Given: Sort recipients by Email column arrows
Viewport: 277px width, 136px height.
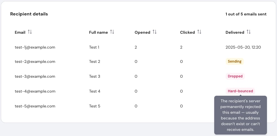Looking at the screenshot, I should pos(30,32).
